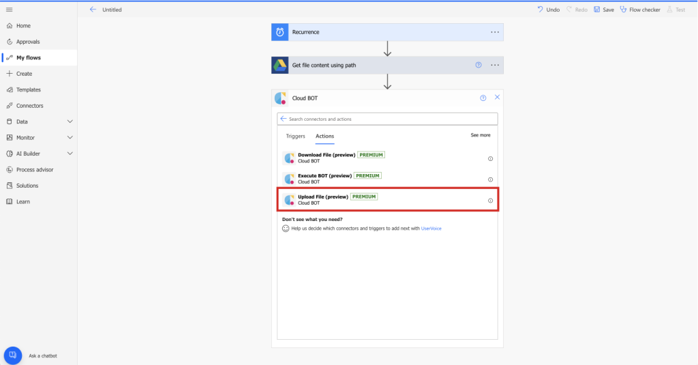Click the Create plus icon

pyautogui.click(x=10, y=74)
